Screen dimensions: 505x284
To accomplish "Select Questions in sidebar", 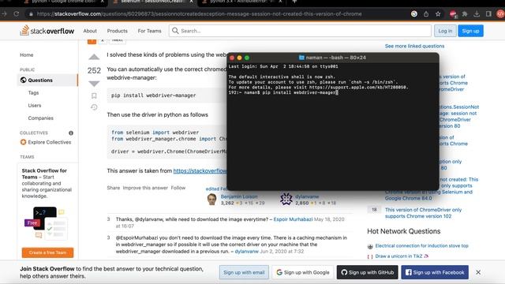I will pyautogui.click(x=47, y=80).
